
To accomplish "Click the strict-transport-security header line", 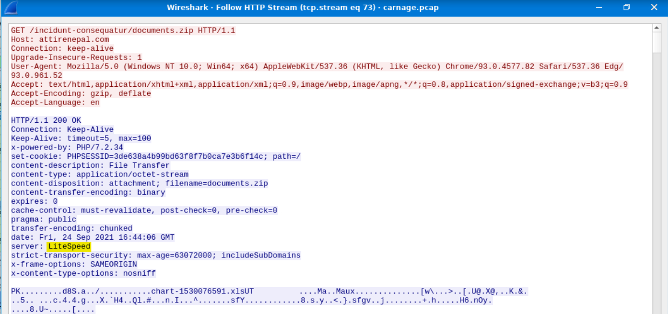I will click(156, 256).
